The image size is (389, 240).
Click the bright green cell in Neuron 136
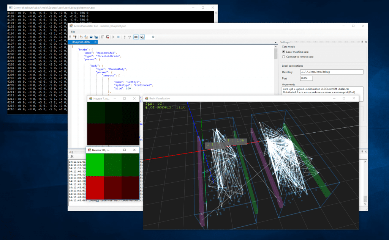(x=95, y=165)
